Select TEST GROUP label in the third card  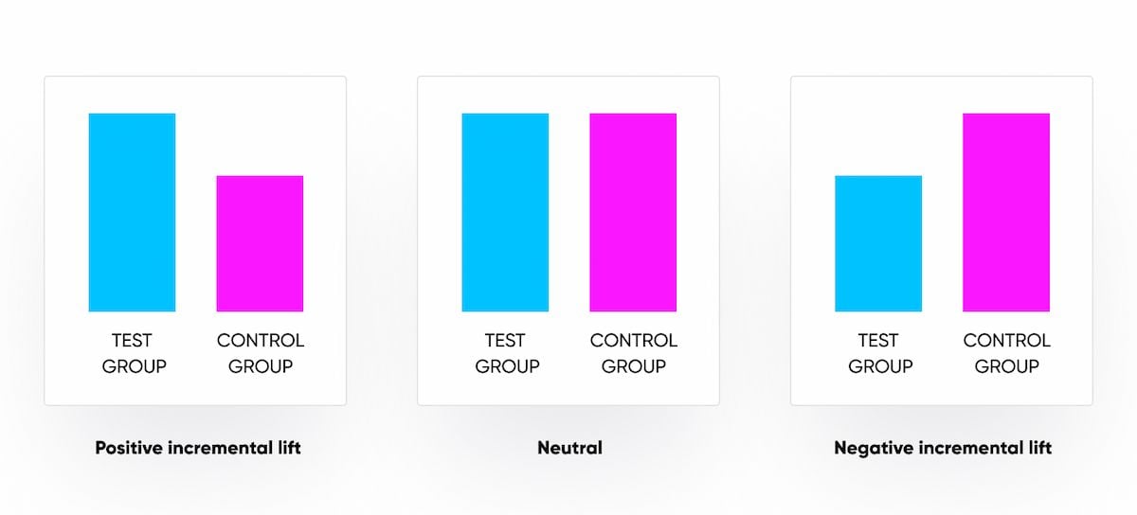tap(880, 353)
